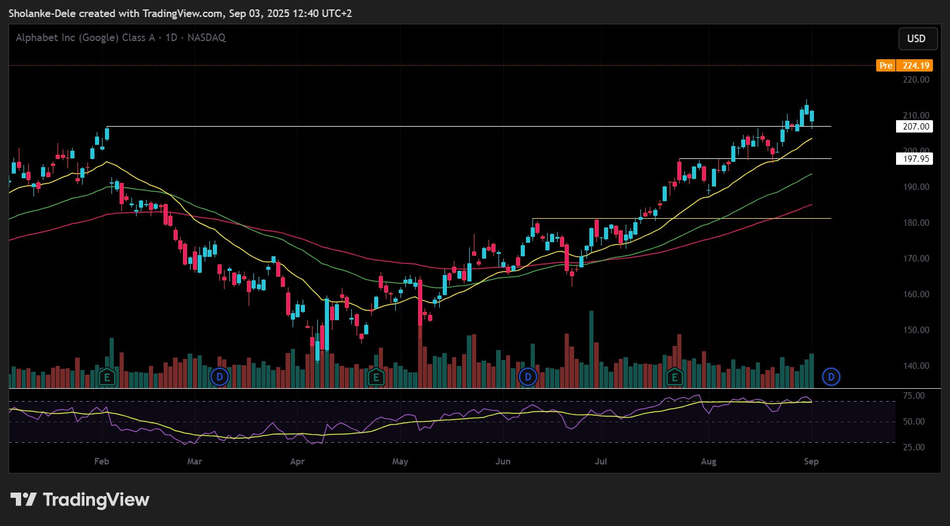Viewport: 950px width, 526px height.
Task: Click the 190.00 price axis label
Action: tap(916, 187)
